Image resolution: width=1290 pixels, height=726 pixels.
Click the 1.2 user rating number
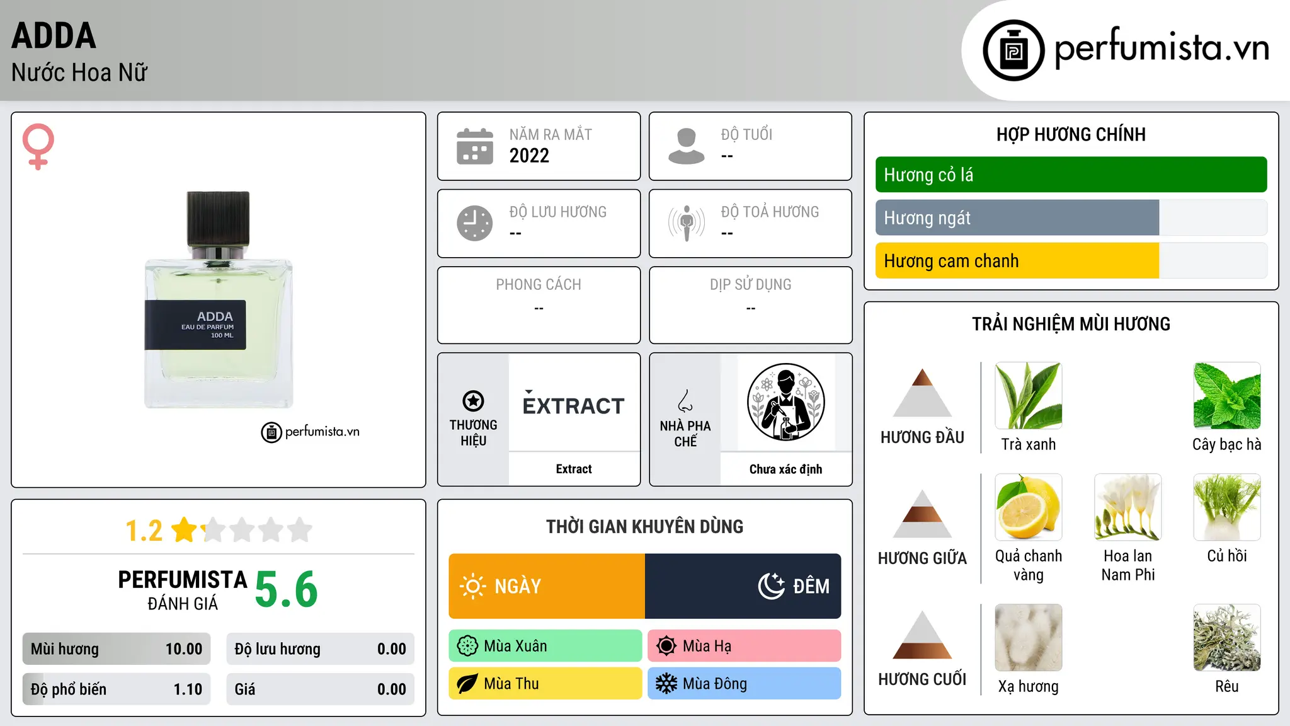[x=144, y=531]
